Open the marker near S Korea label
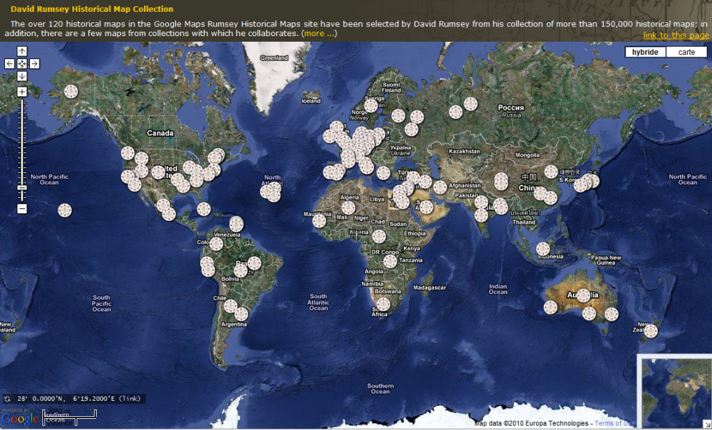Screen dimensions: 712x430 coord(551,172)
